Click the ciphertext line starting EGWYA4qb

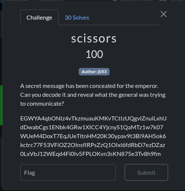[x=93, y=119]
